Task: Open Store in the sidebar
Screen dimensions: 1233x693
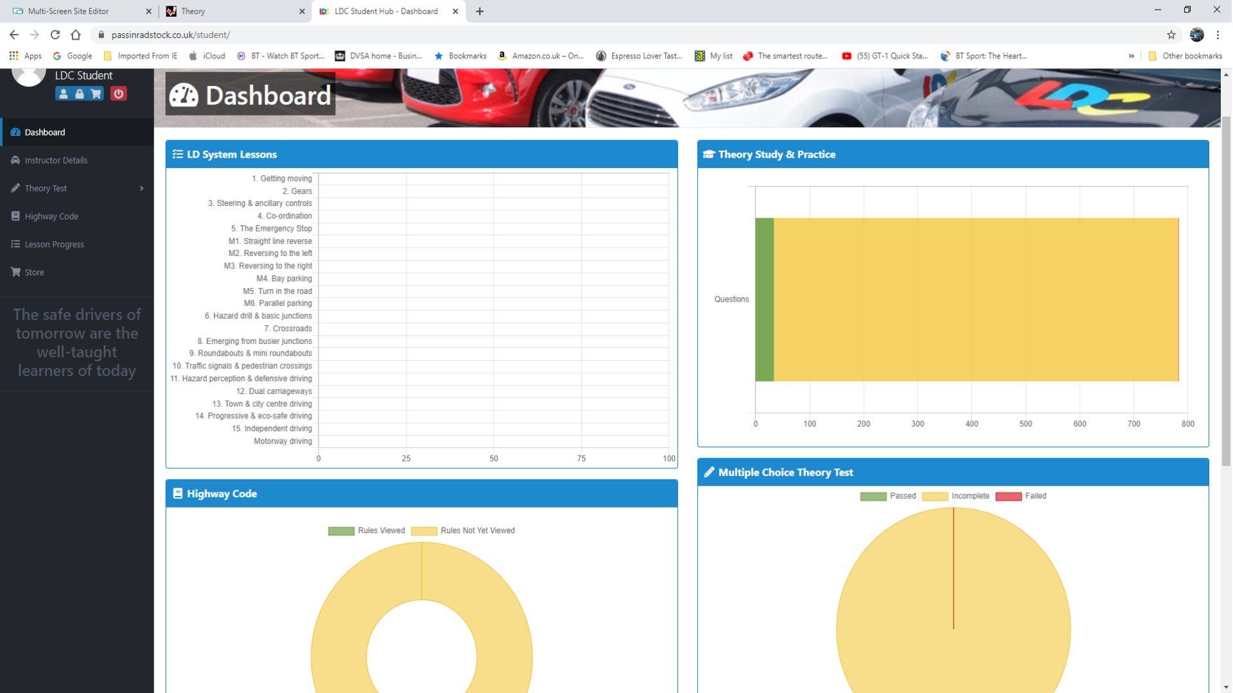Action: tap(77, 272)
